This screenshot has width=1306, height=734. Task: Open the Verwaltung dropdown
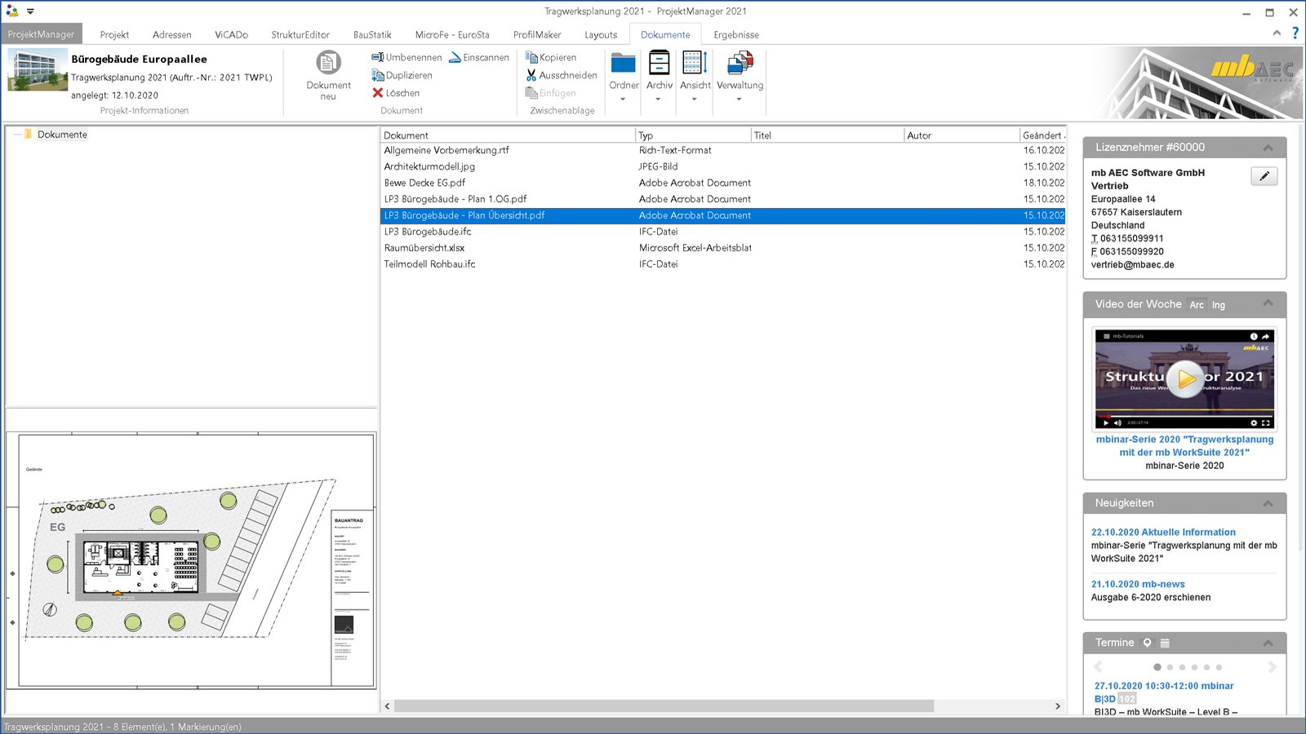(740, 76)
